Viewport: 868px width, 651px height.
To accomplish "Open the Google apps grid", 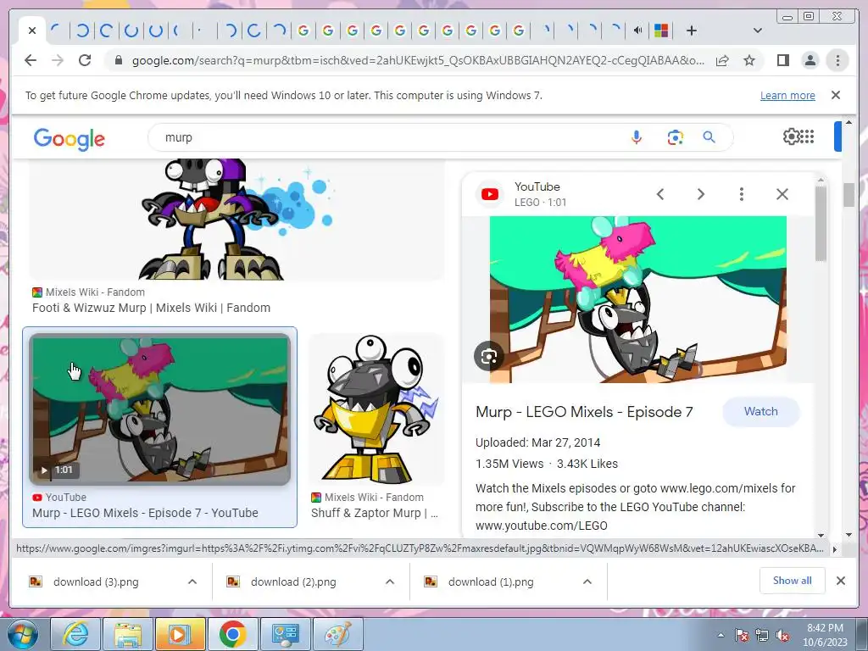I will 807,136.
